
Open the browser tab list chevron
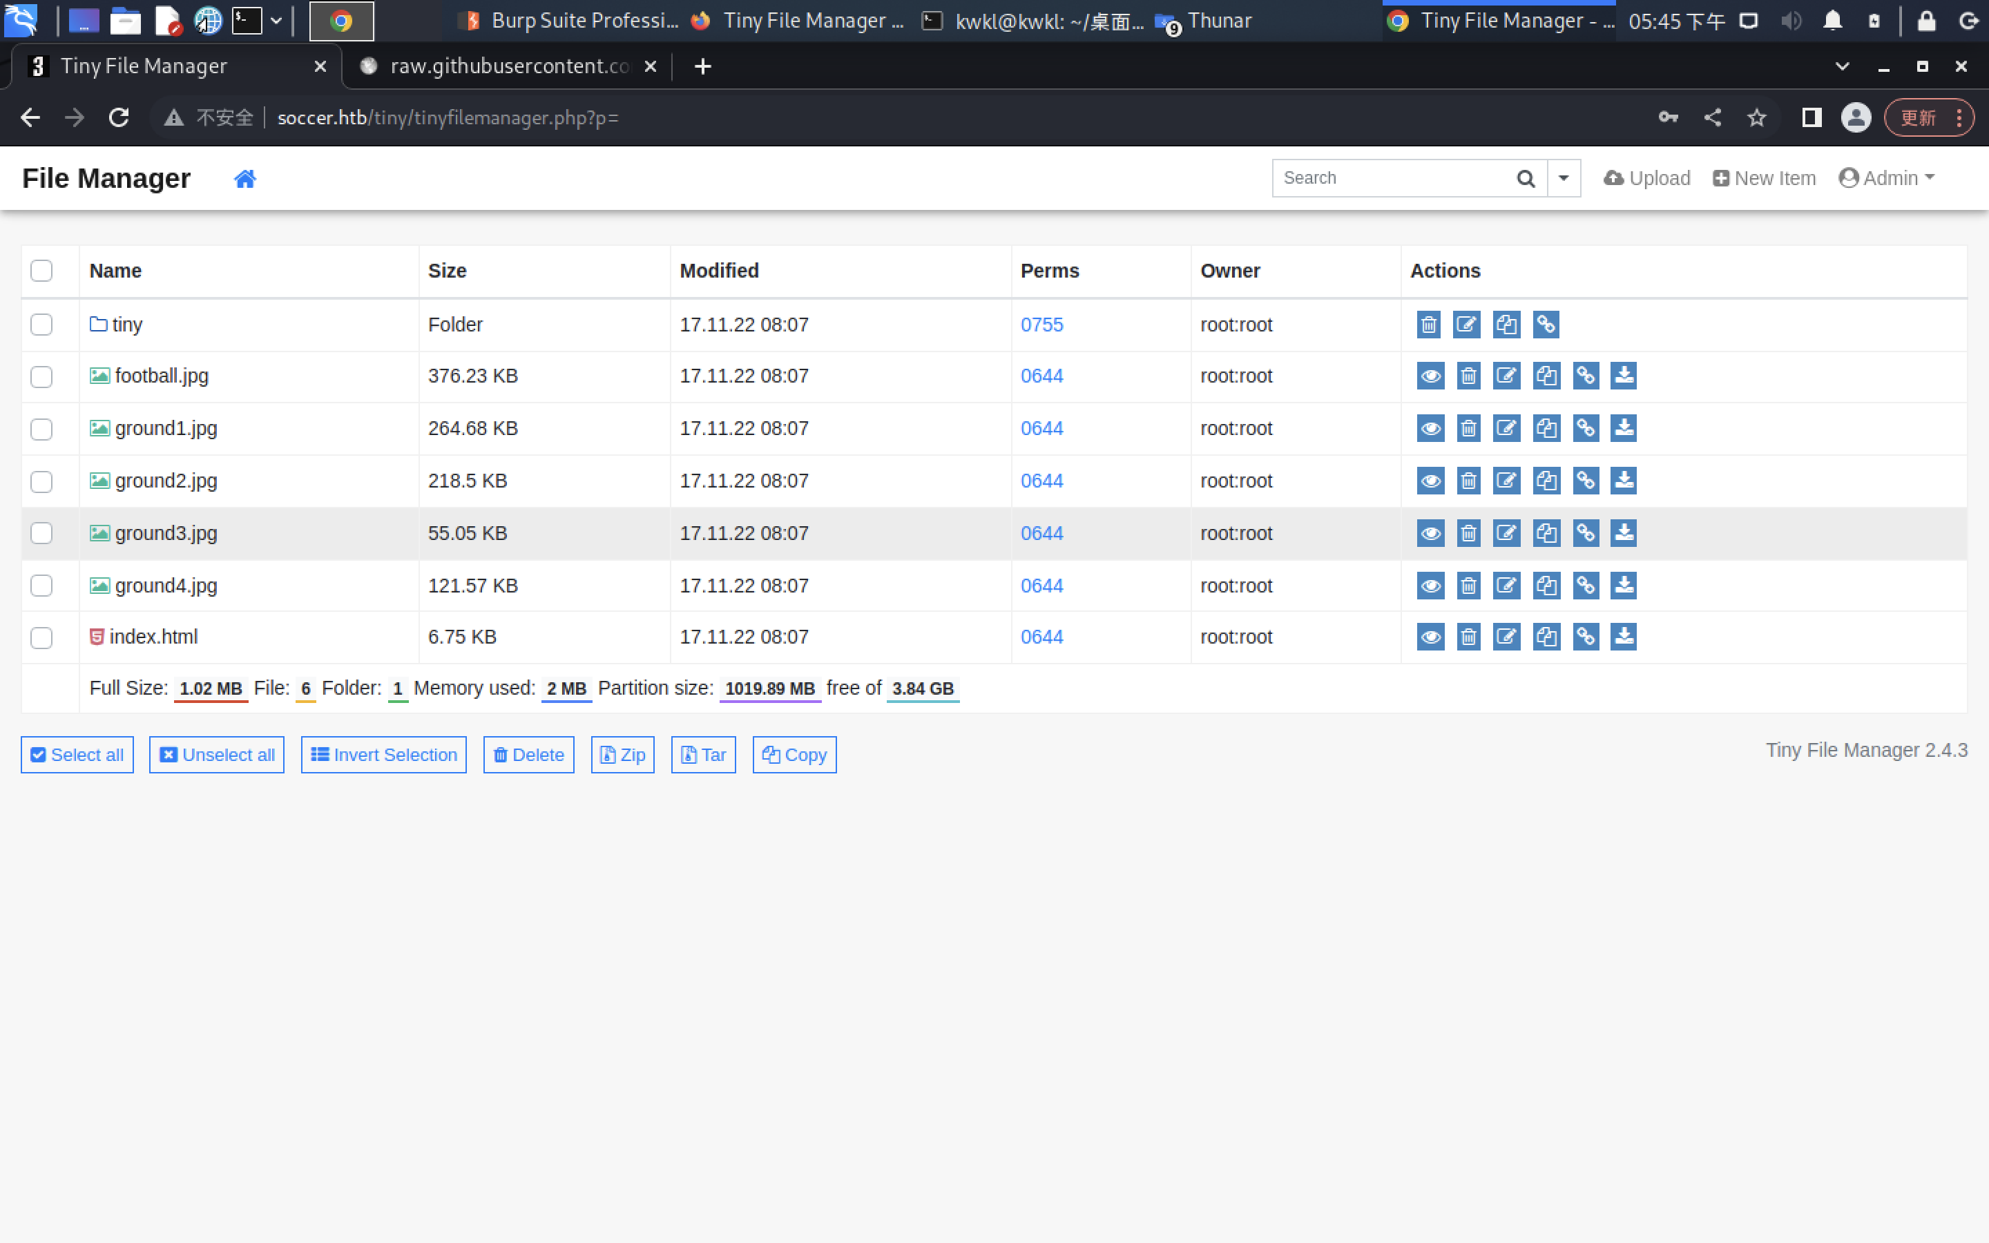pos(1842,66)
